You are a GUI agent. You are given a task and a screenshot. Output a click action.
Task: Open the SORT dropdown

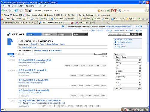(x=104, y=57)
